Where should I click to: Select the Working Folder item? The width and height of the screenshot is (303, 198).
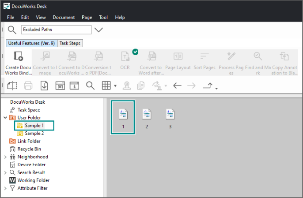(x=33, y=180)
